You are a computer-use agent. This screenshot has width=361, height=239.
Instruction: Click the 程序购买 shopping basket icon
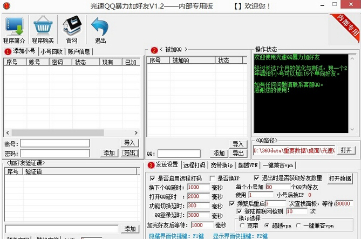pyautogui.click(x=43, y=30)
